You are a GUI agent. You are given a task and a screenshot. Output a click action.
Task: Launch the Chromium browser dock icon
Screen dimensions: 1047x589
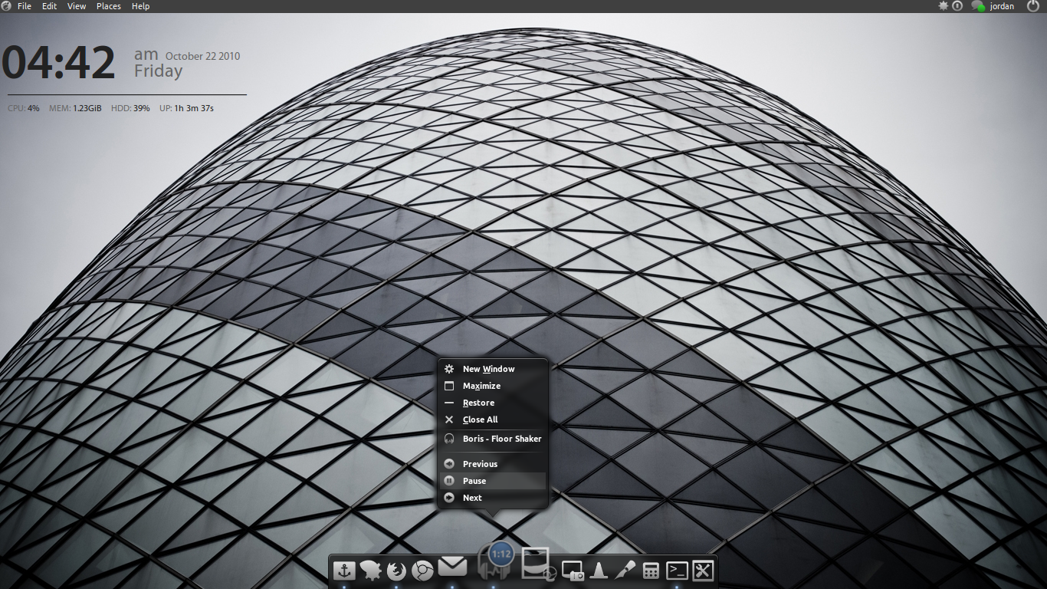(422, 570)
